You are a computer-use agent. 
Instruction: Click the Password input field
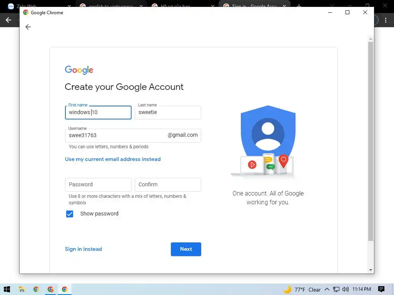pos(98,185)
